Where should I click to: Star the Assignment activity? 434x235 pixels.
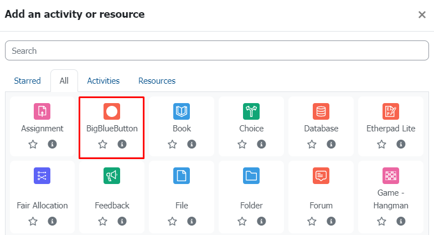[33, 144]
